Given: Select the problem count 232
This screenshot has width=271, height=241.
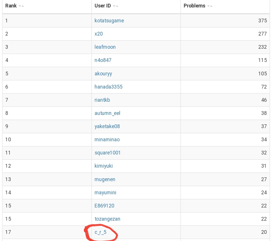Looking at the screenshot, I should (x=262, y=47).
